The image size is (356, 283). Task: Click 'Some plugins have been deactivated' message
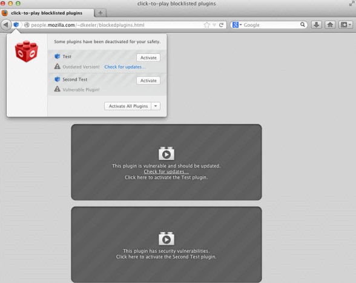coord(107,42)
